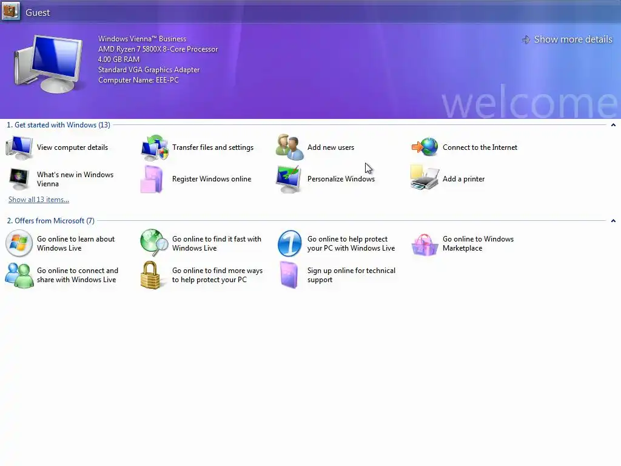Select the Personalize Windows monitor icon

pos(289,179)
